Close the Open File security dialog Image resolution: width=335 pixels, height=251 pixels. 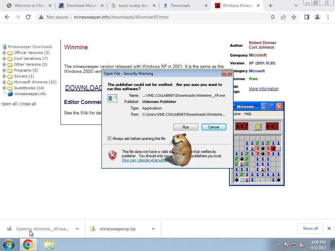click(227, 74)
